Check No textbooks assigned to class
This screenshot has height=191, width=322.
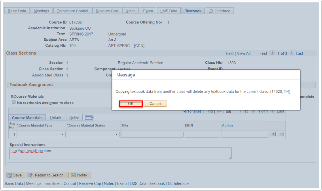14,102
